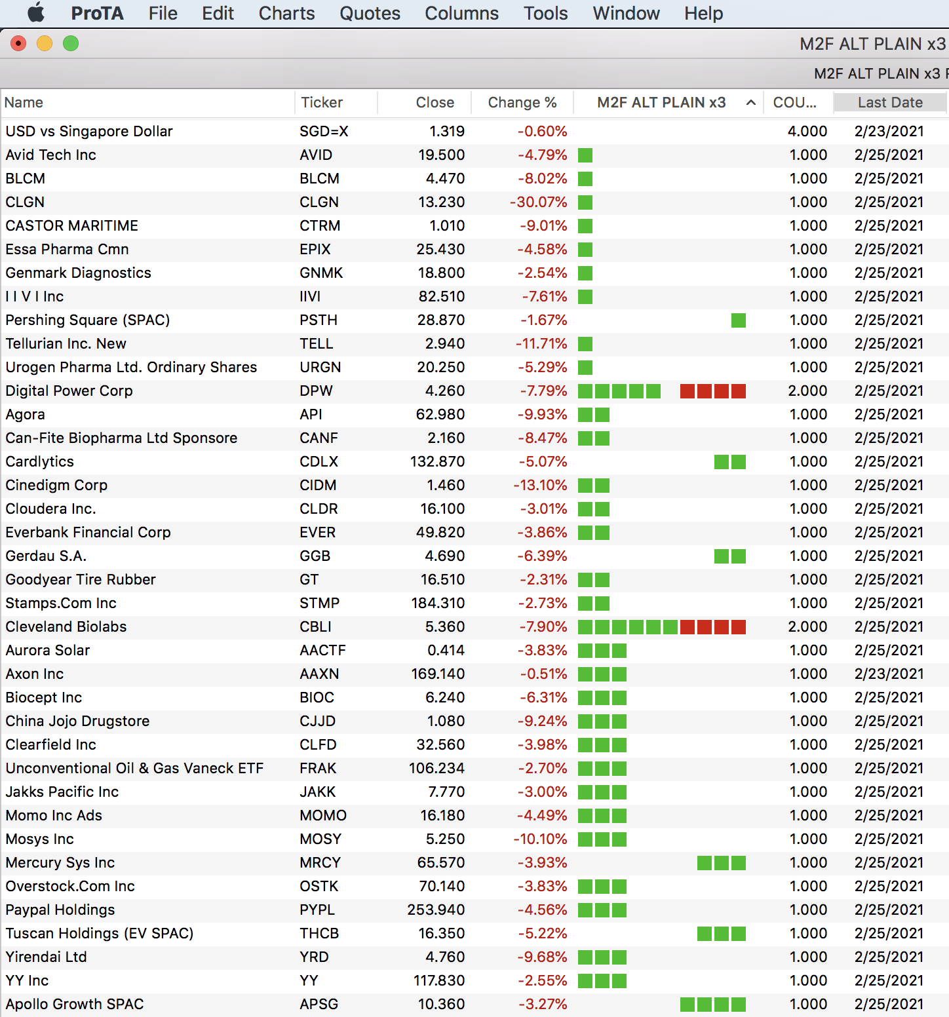This screenshot has width=949, height=1017.
Task: Select the CASTOR MARITIME row
Action: (x=474, y=226)
